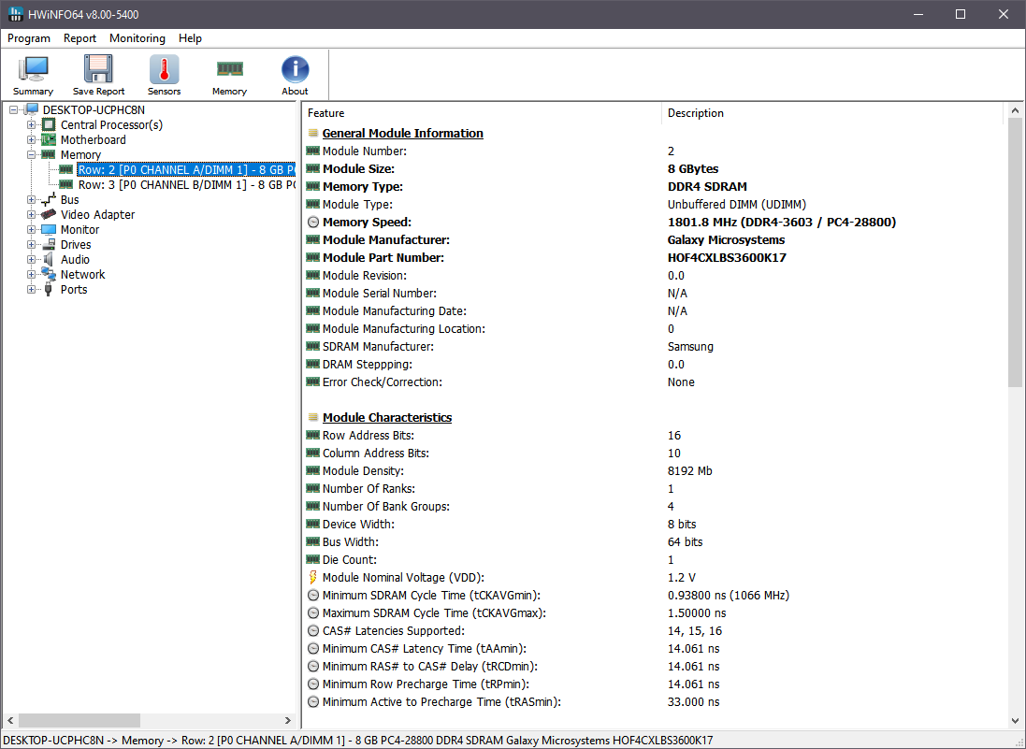Expand the Network tree node
This screenshot has height=749, width=1026.
31,275
